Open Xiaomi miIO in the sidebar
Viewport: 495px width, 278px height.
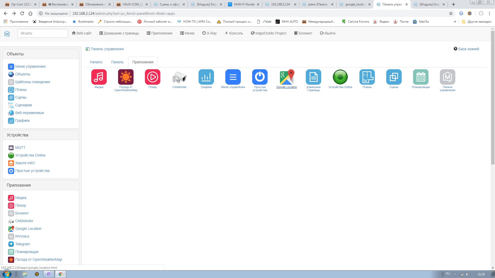click(x=25, y=163)
